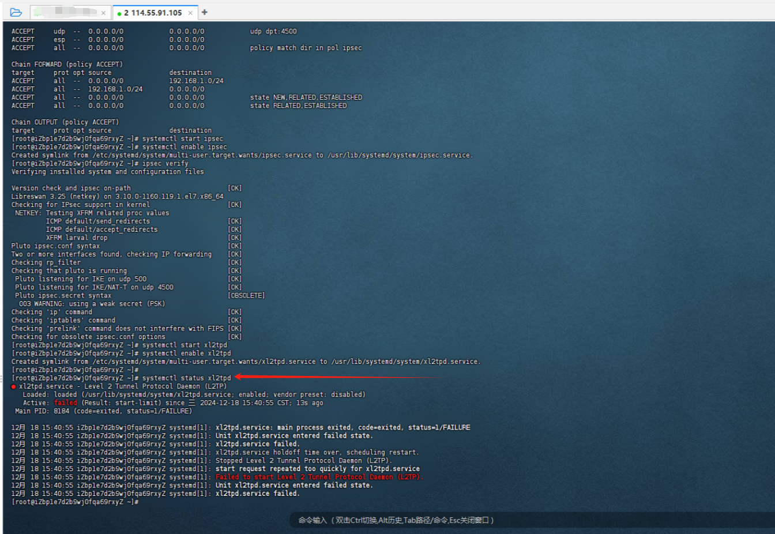The width and height of the screenshot is (775, 534).
Task: Click 'Checking that pluto is running'
Action: coord(69,271)
